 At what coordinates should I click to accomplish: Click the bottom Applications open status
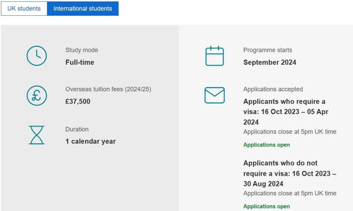(x=266, y=206)
